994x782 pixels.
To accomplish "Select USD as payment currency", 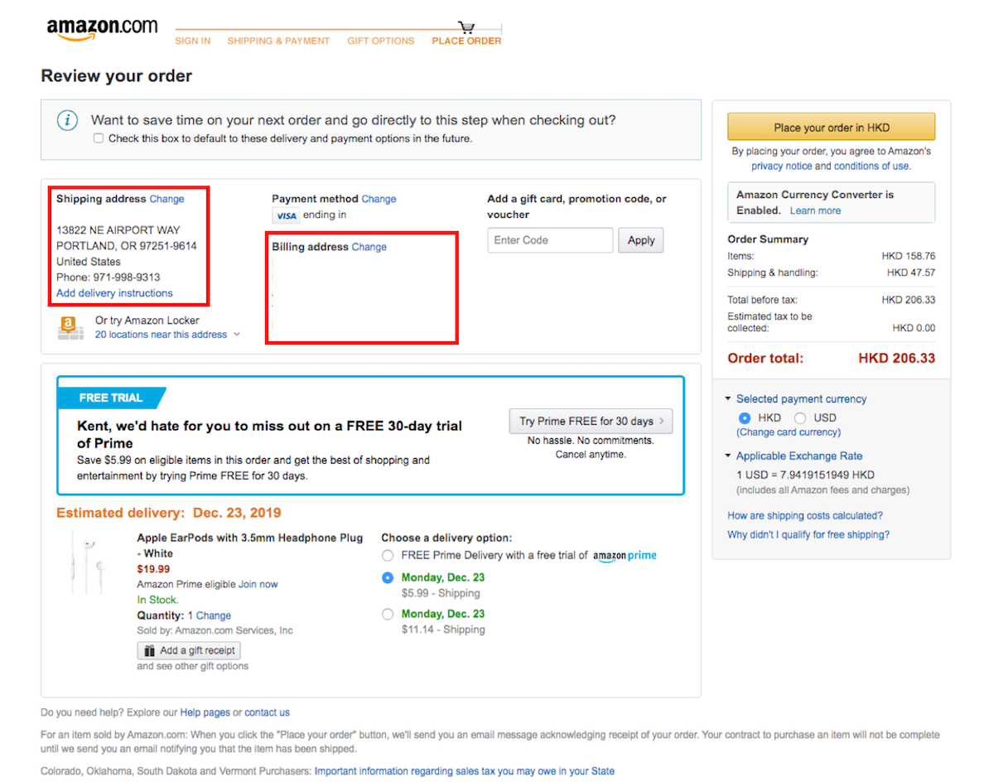I will tap(800, 418).
